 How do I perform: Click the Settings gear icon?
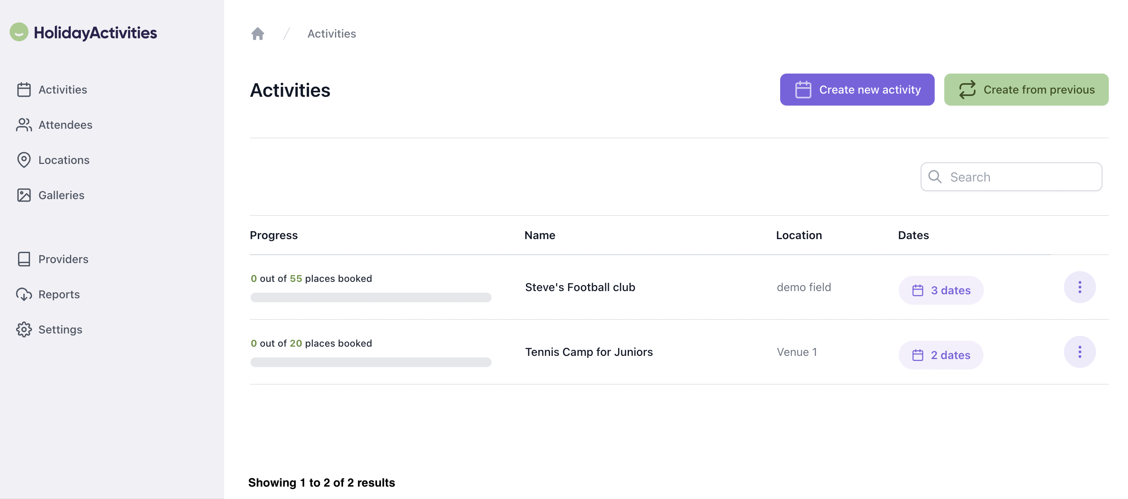24,329
